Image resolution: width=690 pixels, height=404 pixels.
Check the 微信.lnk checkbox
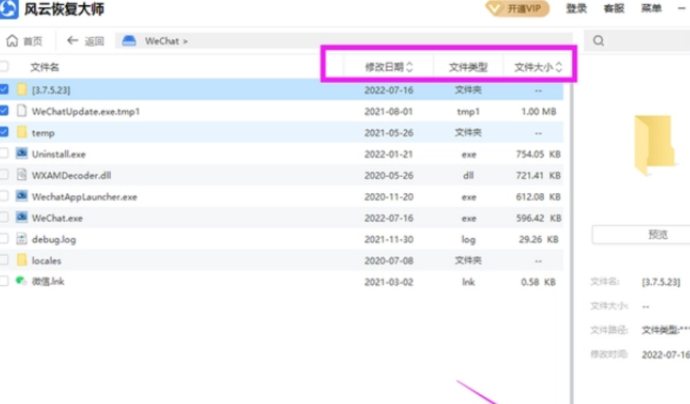coord(4,281)
